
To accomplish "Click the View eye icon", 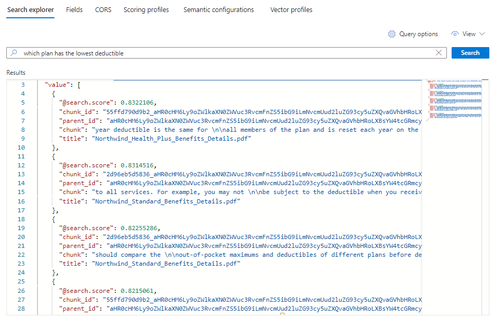I will pos(455,34).
